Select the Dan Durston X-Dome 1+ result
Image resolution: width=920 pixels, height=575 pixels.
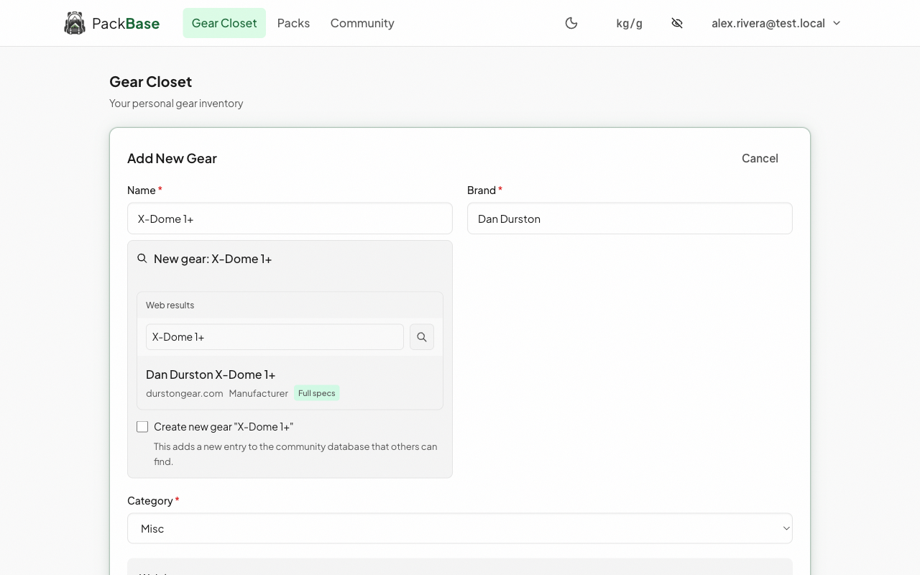(x=290, y=383)
